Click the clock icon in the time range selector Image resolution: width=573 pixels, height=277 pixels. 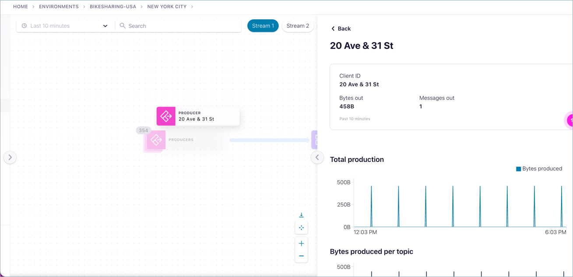pos(25,26)
